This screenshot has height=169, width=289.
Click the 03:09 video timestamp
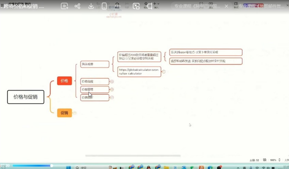click(5, 165)
